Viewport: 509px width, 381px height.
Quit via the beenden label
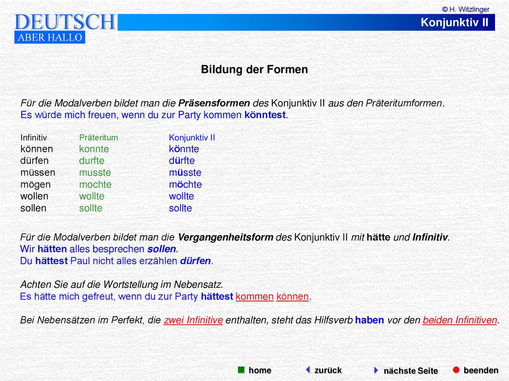point(481,370)
